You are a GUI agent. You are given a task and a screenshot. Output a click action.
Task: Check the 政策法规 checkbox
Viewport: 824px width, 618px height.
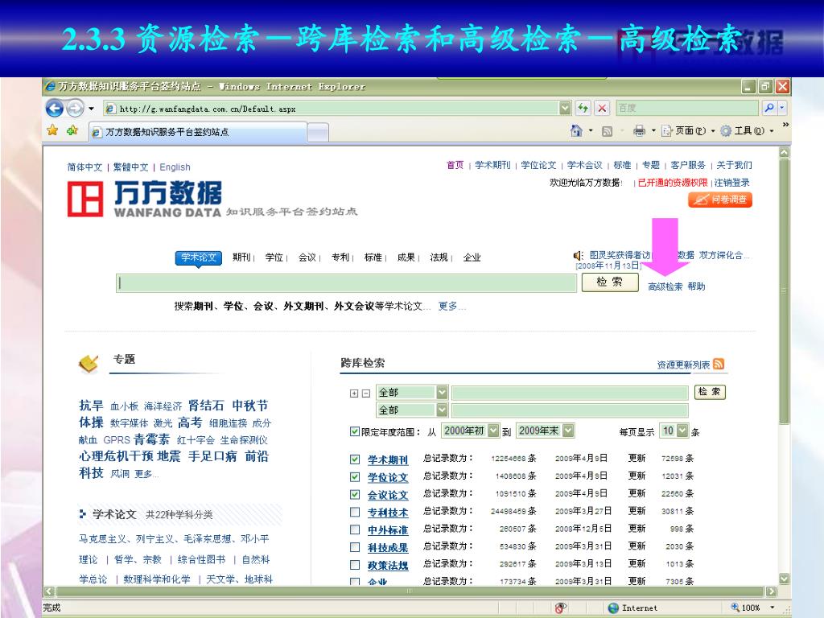click(355, 565)
